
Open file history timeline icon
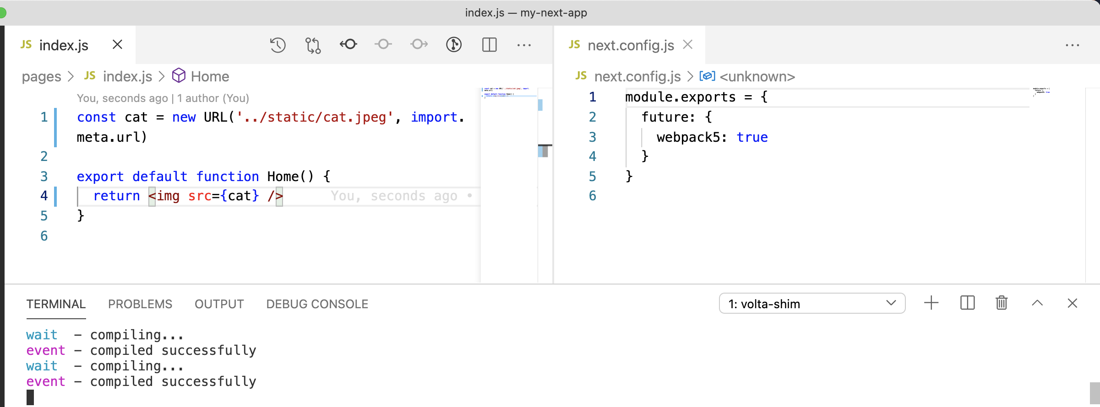click(278, 45)
